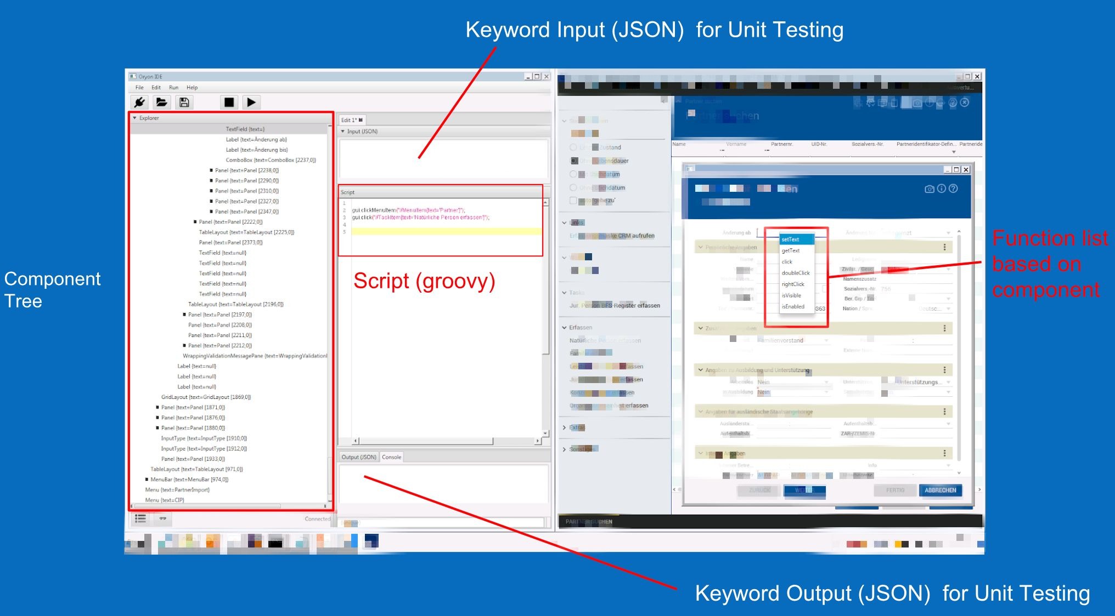Tick the 'gehe zu' checkbox
1115x616 pixels.
(573, 201)
